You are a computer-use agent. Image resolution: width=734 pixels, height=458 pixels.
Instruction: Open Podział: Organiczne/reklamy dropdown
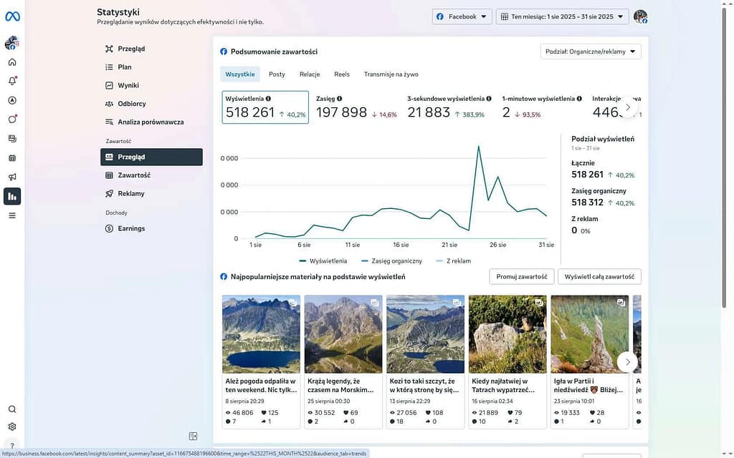tap(591, 52)
